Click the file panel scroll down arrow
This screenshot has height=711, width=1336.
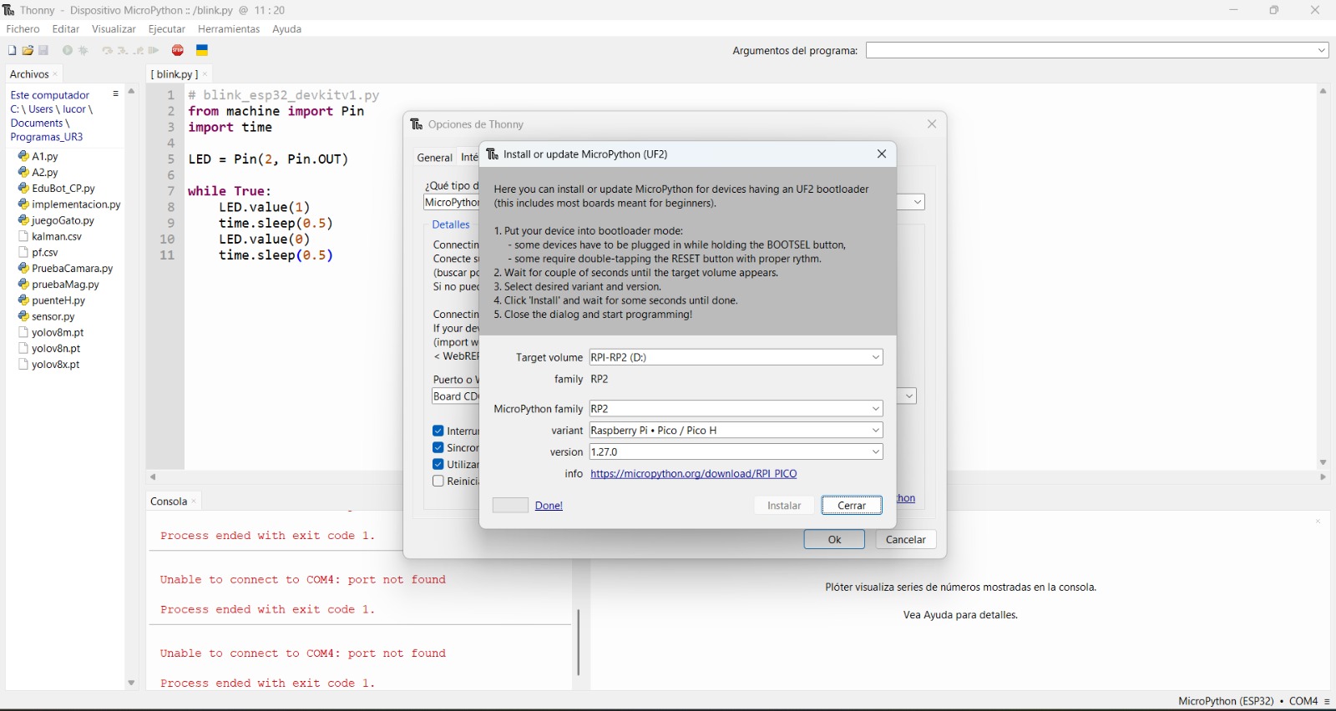[131, 683]
